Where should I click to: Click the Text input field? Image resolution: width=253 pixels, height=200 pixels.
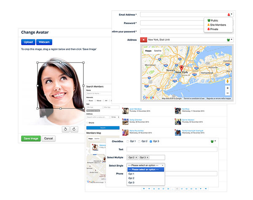coord(172,149)
